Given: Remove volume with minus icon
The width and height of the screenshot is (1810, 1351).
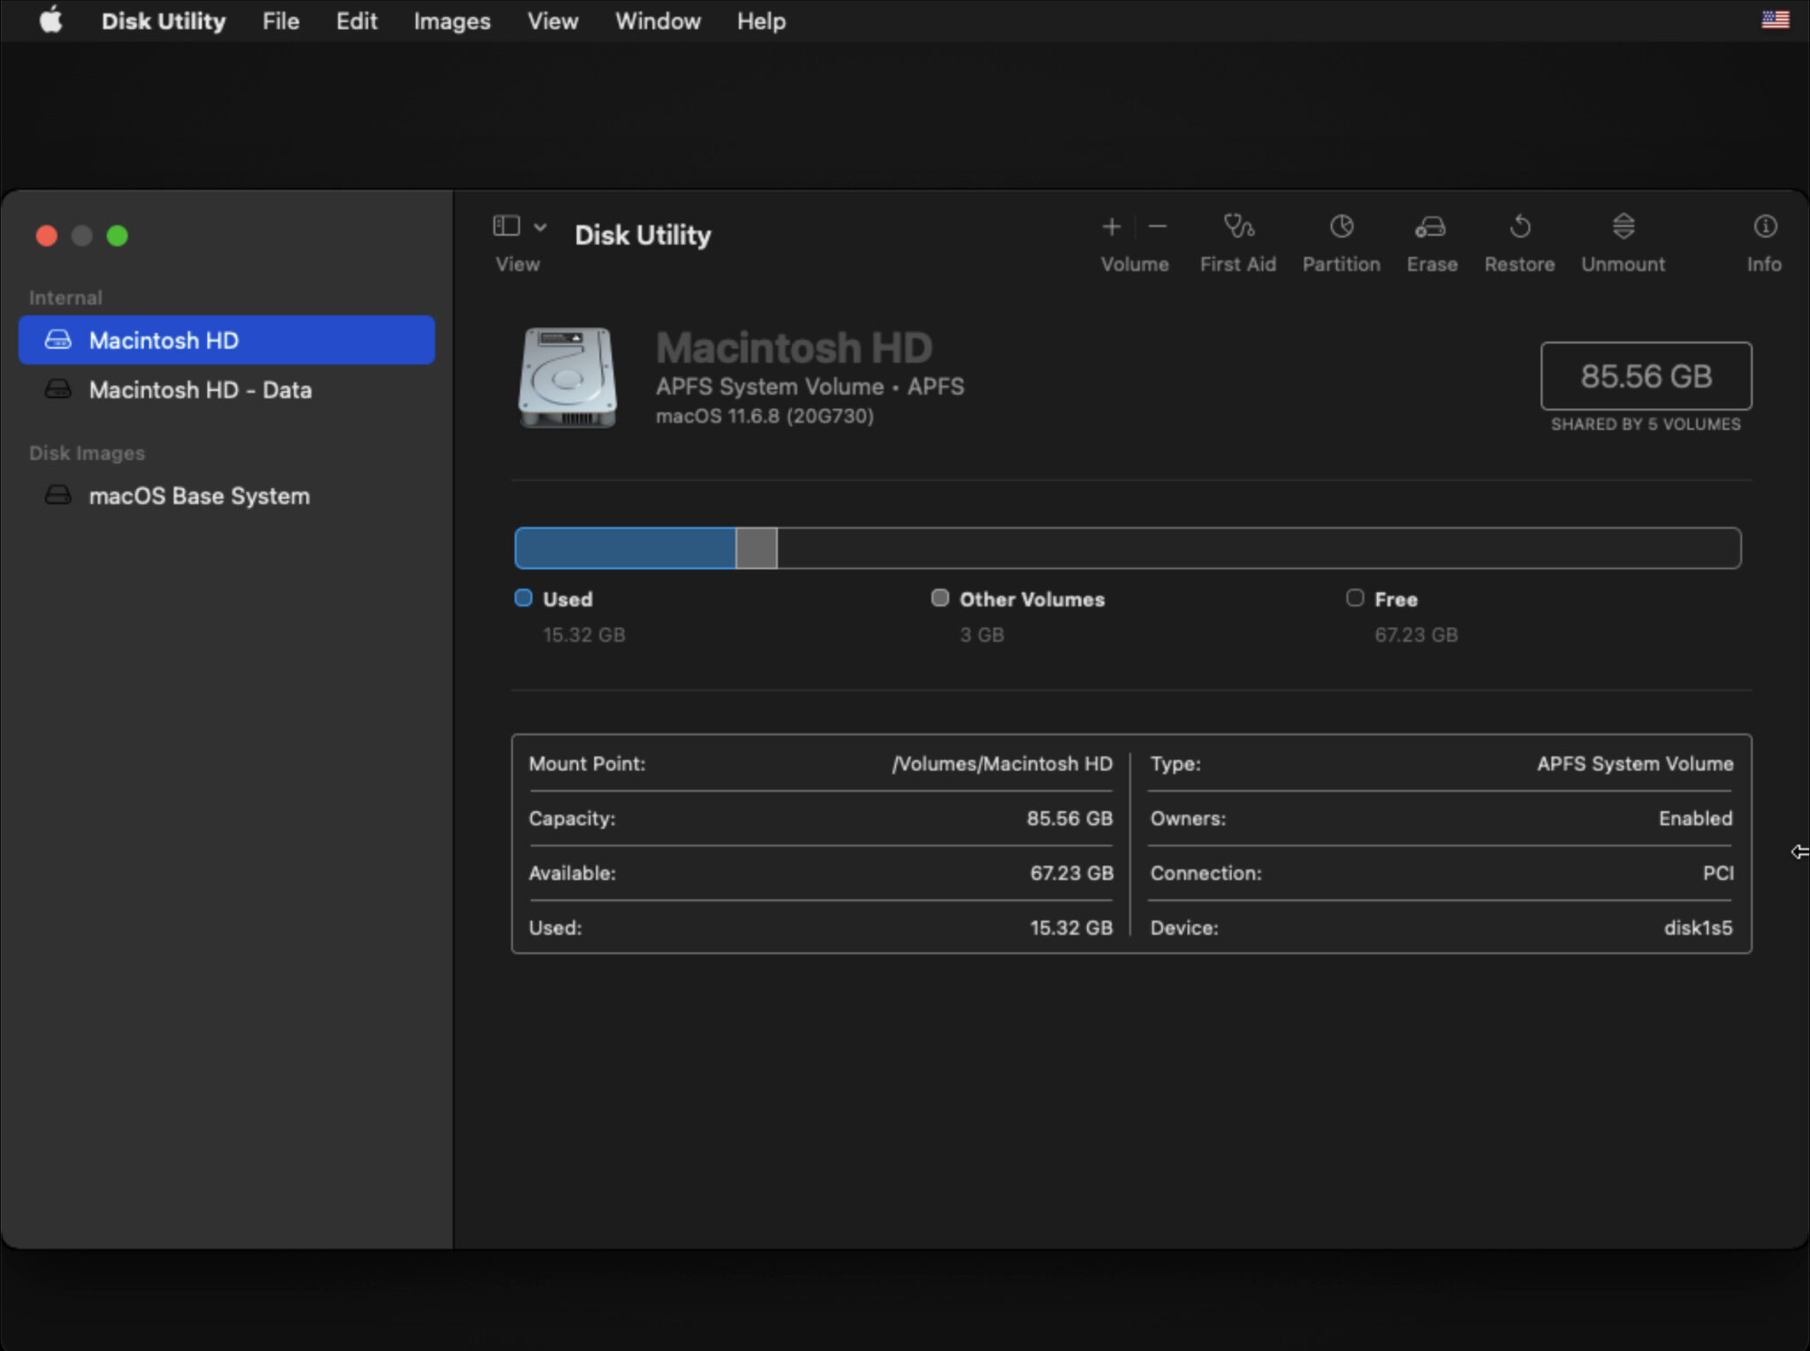Looking at the screenshot, I should (x=1158, y=227).
